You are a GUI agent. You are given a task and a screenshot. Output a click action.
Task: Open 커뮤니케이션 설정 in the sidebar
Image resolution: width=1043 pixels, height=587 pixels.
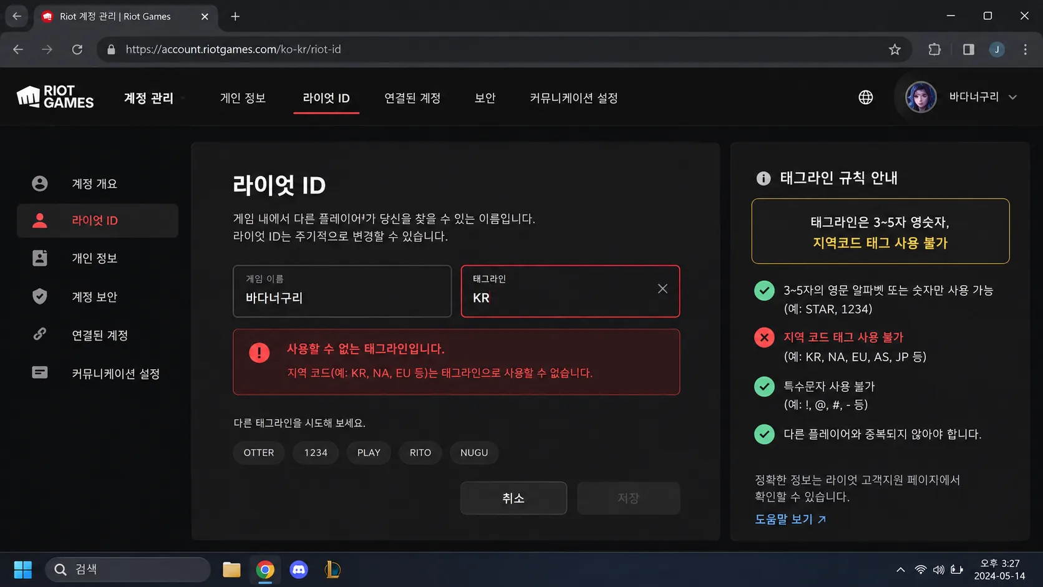[97, 374]
